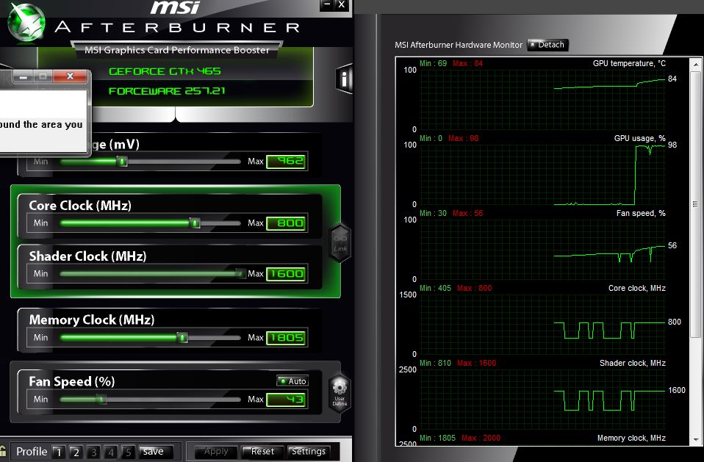
Task: Minimize the small overlapping dialog window
Action: click(23, 76)
